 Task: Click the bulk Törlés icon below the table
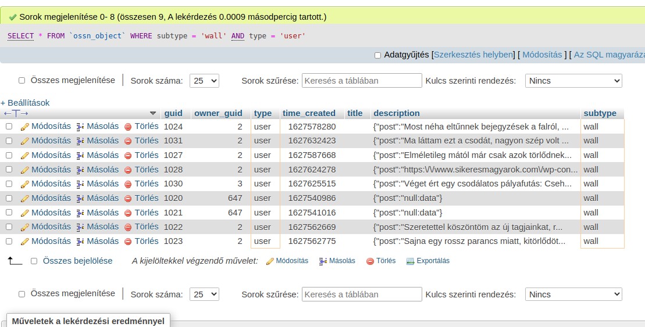(x=370, y=261)
